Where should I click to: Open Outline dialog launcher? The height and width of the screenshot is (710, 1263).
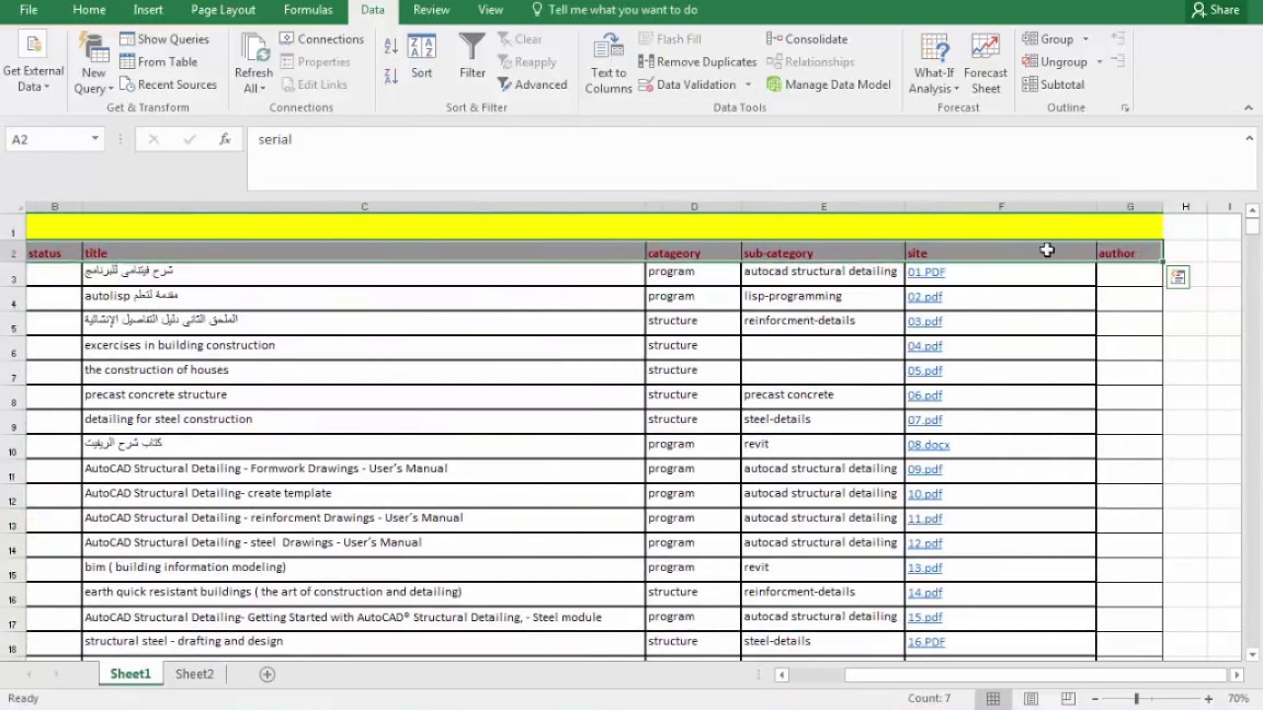click(1125, 107)
